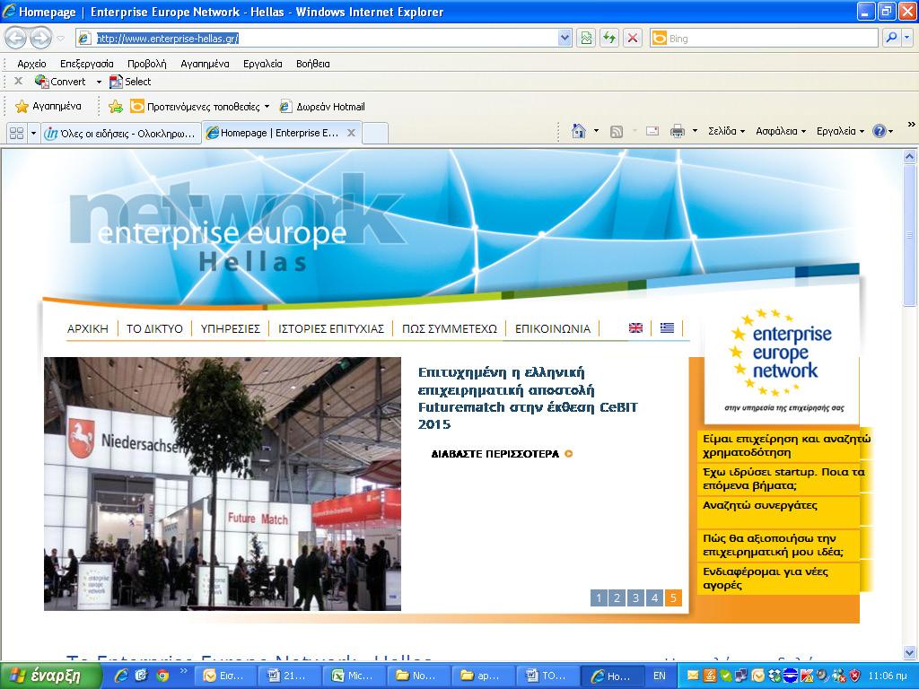Click the RSS feeds icon
This screenshot has width=919, height=689.
coord(617,131)
